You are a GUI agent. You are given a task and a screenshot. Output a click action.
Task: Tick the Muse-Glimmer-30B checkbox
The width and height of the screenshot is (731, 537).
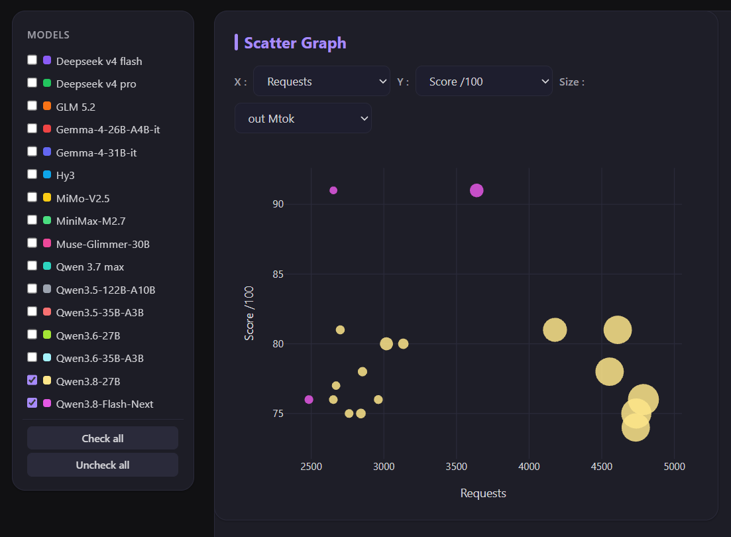coord(32,243)
